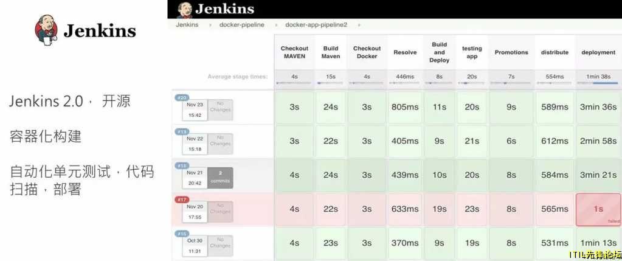Select the Resolve stage header
622x261 pixels.
click(405, 52)
